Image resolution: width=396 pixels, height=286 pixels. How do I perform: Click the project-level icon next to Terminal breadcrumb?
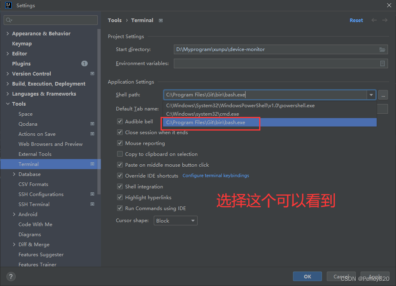pos(161,20)
